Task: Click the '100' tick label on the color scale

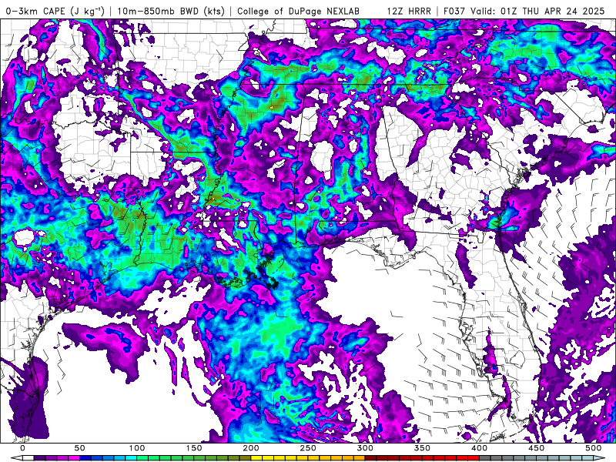Action: coord(137,448)
